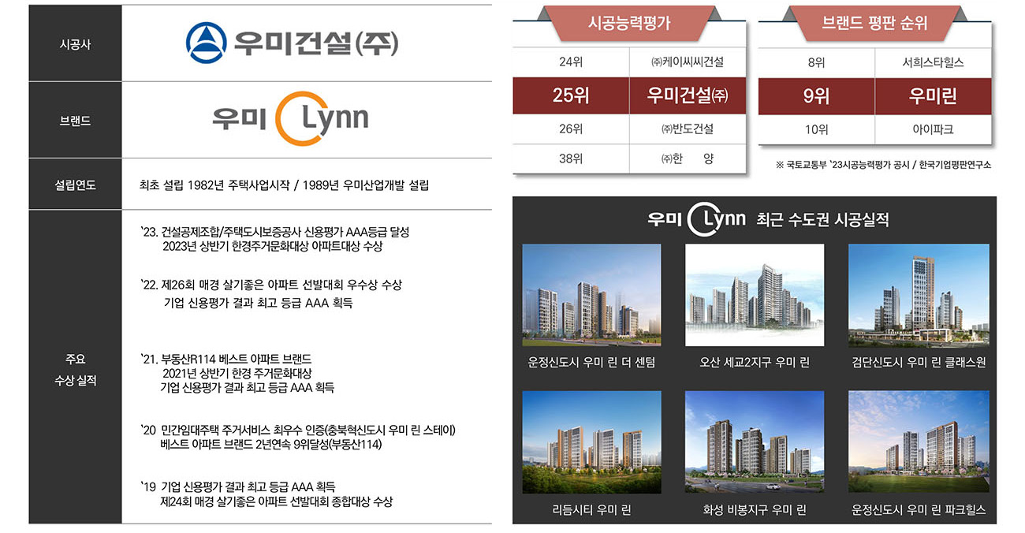
Task: Click the 24위 rank cell
Action: tap(571, 61)
